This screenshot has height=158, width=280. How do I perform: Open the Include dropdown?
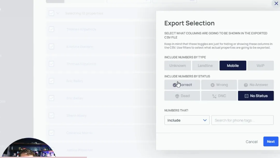pos(187,120)
